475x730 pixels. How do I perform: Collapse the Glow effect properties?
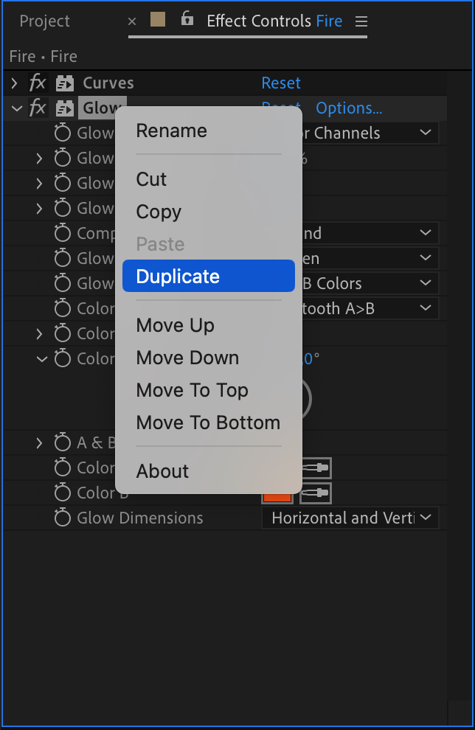click(x=17, y=109)
